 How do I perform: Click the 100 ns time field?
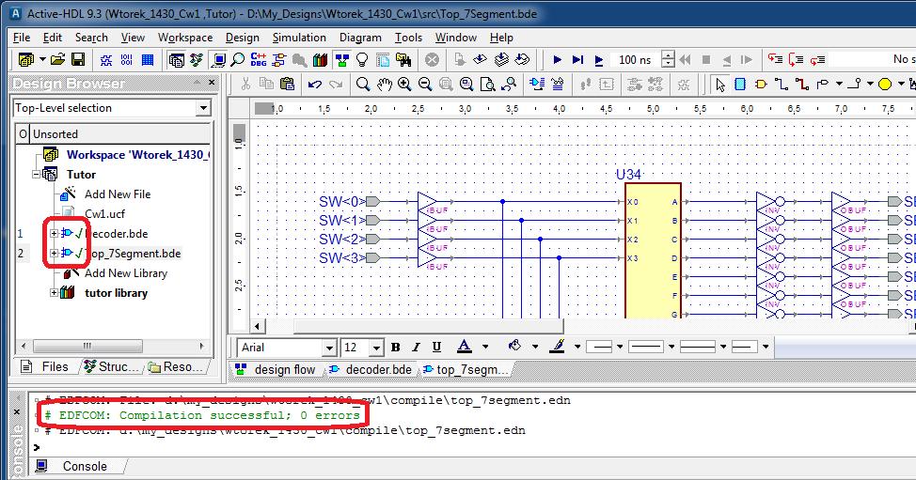point(635,59)
